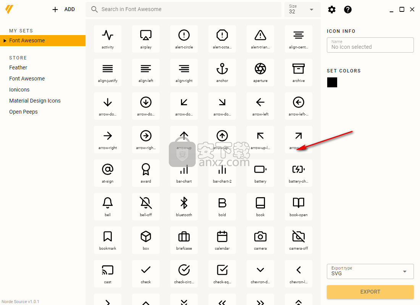Select the archive icon
The width and height of the screenshot is (420, 305).
299,72
